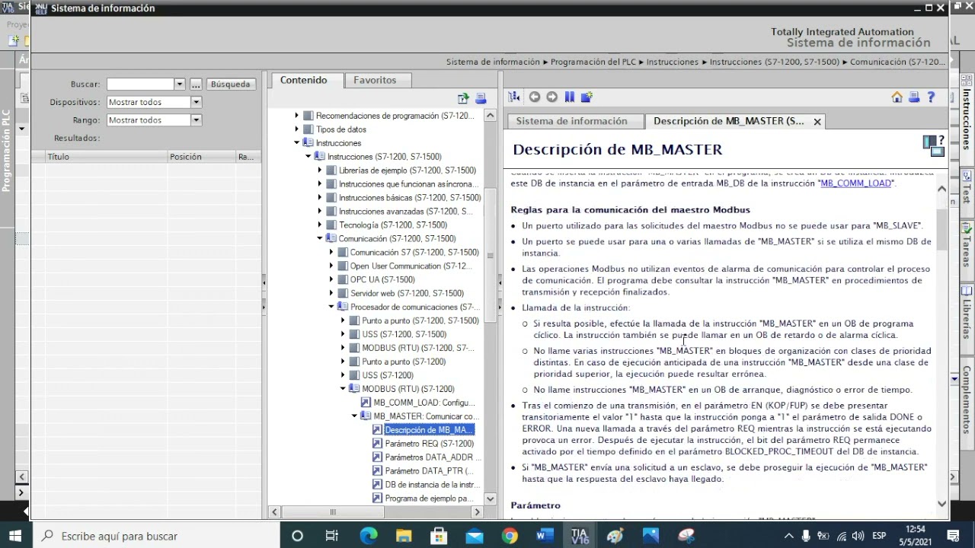975x548 pixels.
Task: Expand the OPC UA tree node
Action: click(x=331, y=280)
